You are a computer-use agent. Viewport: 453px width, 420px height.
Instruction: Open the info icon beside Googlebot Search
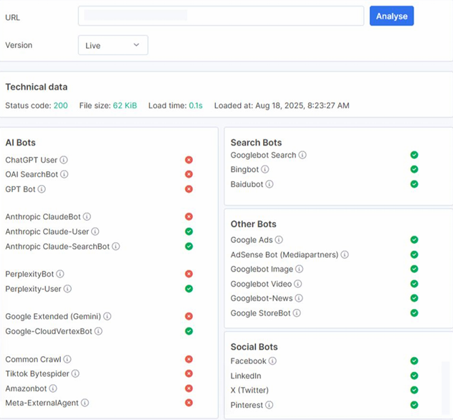click(302, 155)
